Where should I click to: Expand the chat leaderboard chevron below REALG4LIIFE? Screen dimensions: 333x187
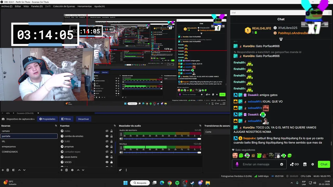pyautogui.click(x=281, y=39)
